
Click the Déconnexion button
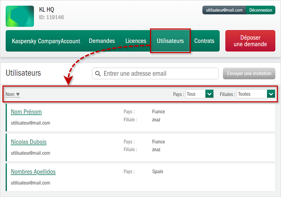[261, 10]
